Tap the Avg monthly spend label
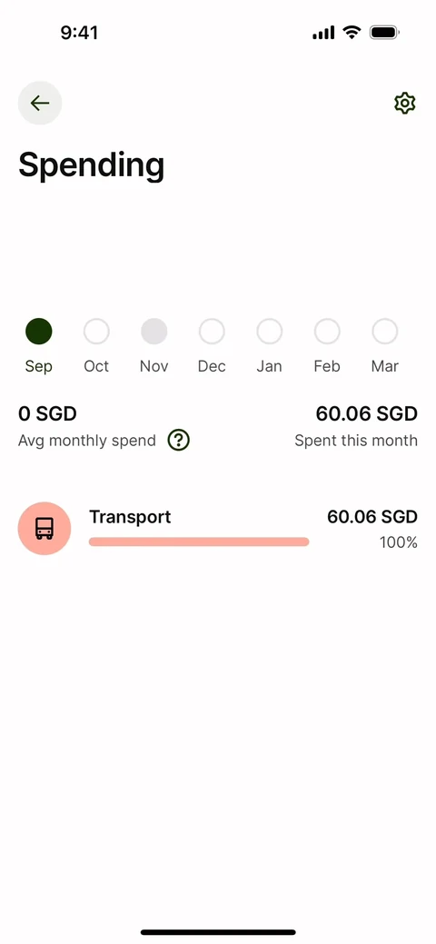 [x=86, y=441]
